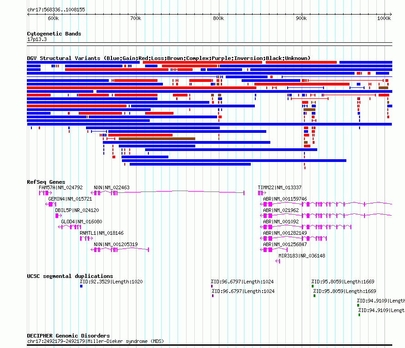Click the 700k ruler mark
Screen dimensions: 405x348
pos(136,18)
